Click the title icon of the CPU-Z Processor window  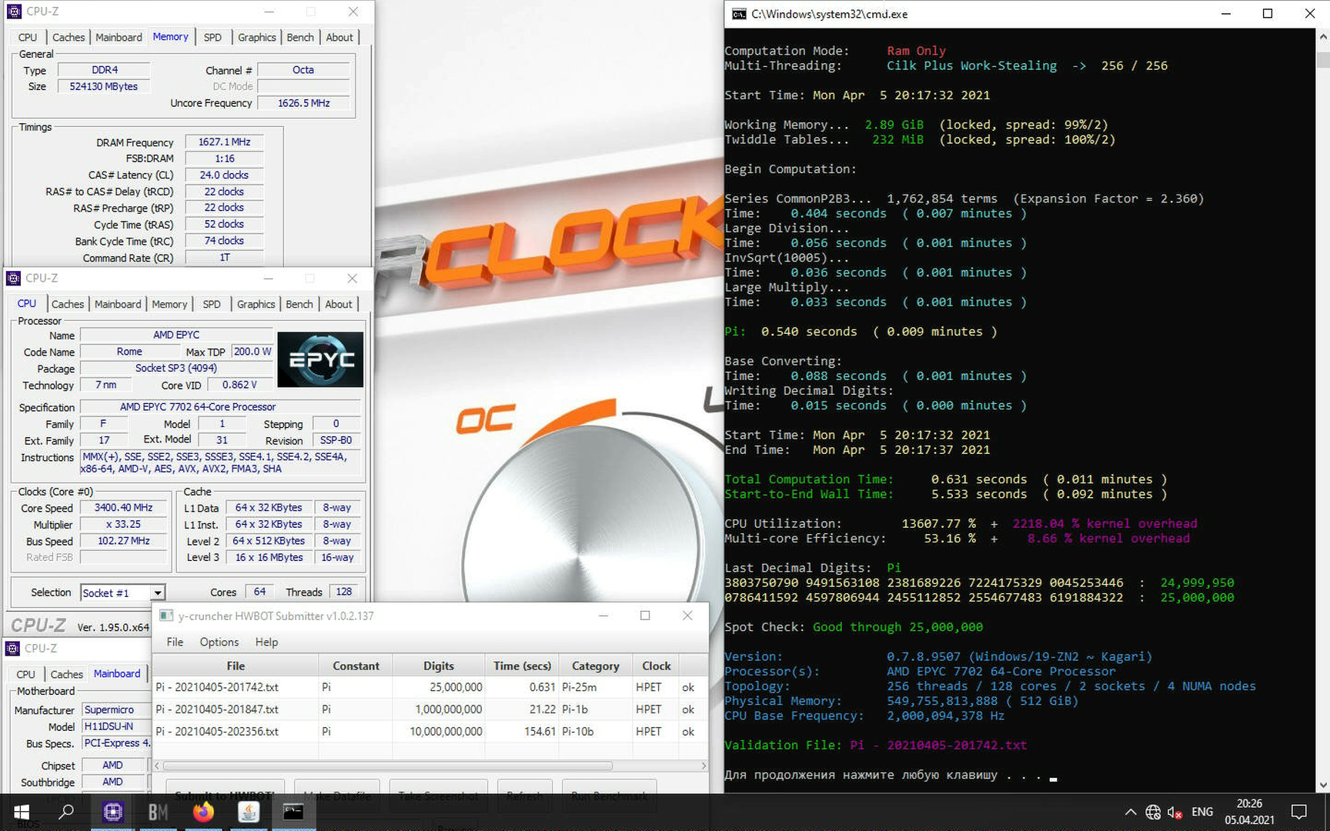(x=13, y=278)
